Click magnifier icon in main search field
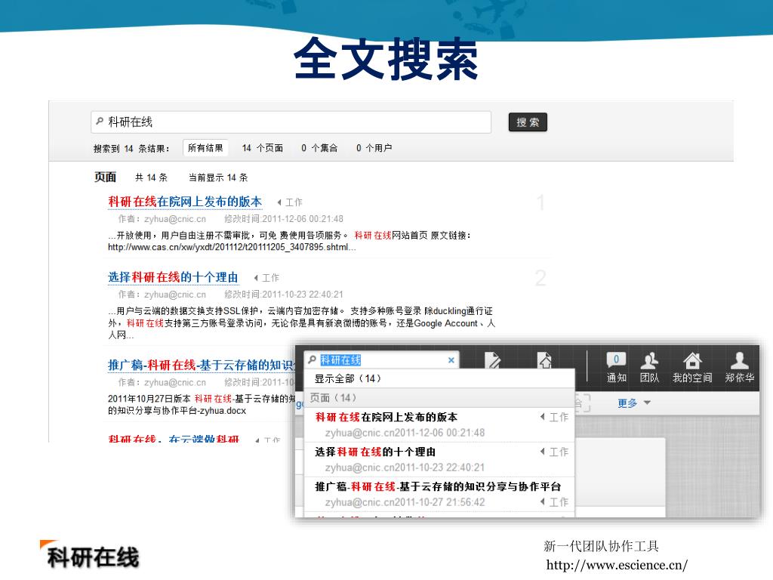 pyautogui.click(x=100, y=121)
